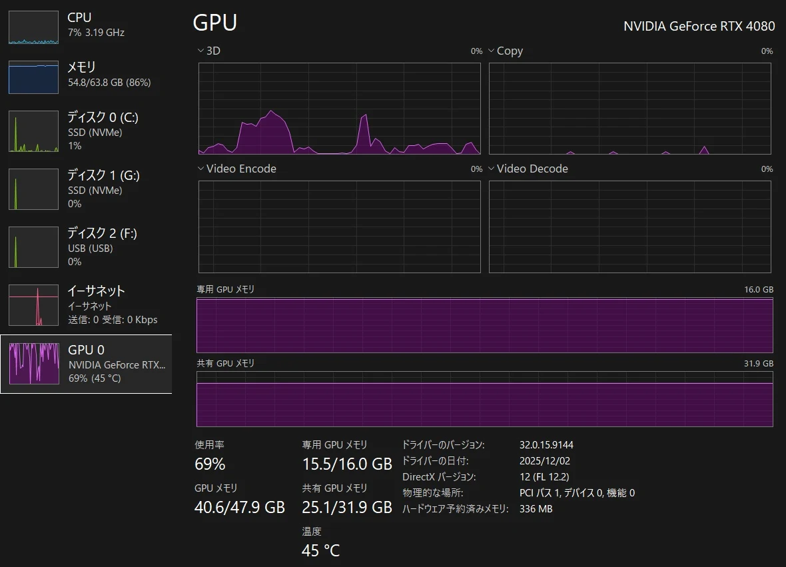Select ディスク 2 (F:) USB graph thumbnail
The height and width of the screenshot is (567, 786).
point(33,247)
